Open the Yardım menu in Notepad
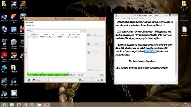Screen dimensions: 191x107 [x=141, y=19]
